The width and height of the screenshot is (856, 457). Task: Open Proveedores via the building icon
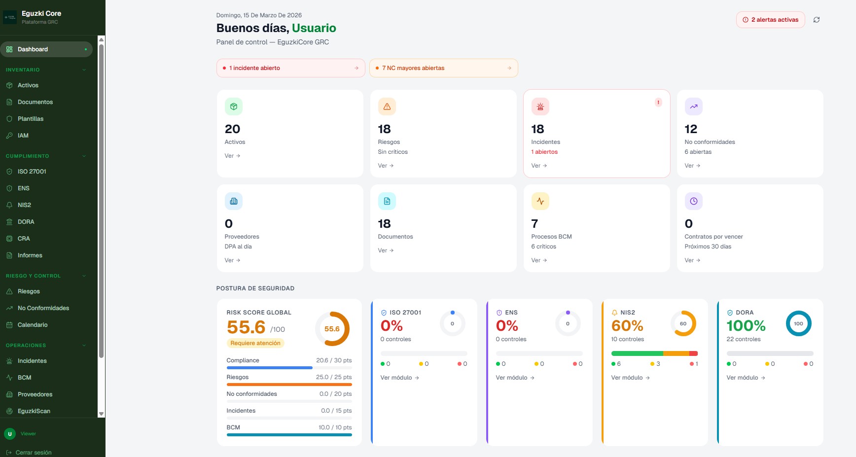point(10,394)
